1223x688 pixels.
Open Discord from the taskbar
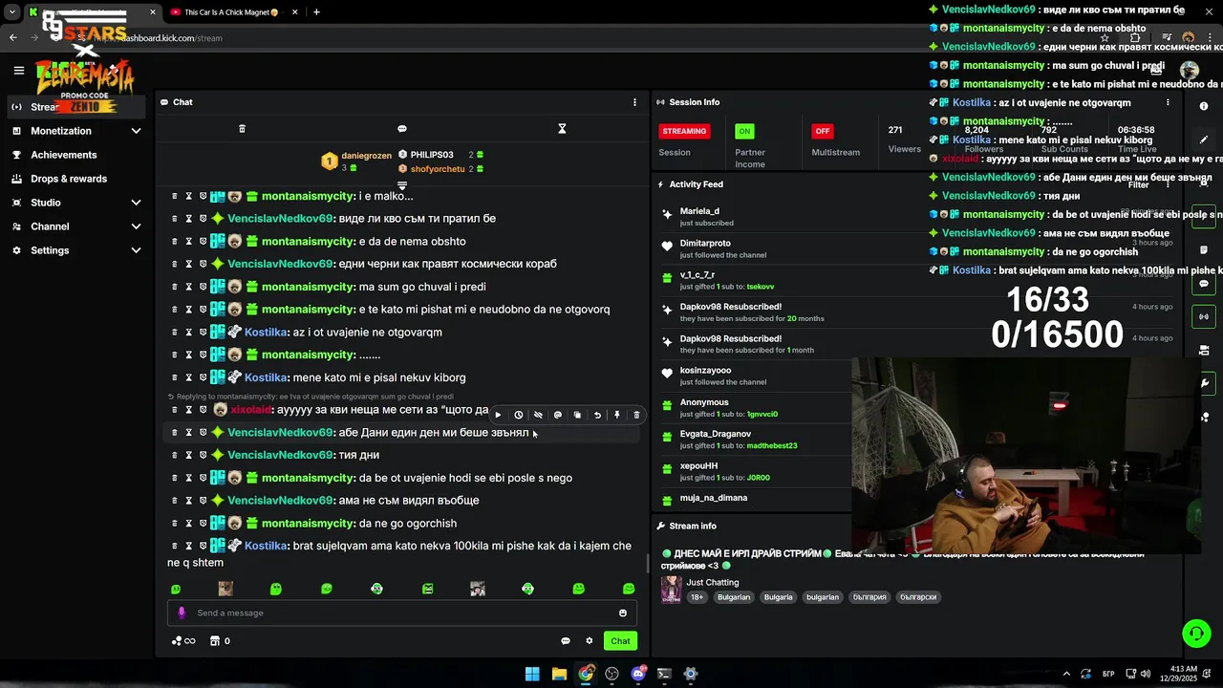pos(638,674)
